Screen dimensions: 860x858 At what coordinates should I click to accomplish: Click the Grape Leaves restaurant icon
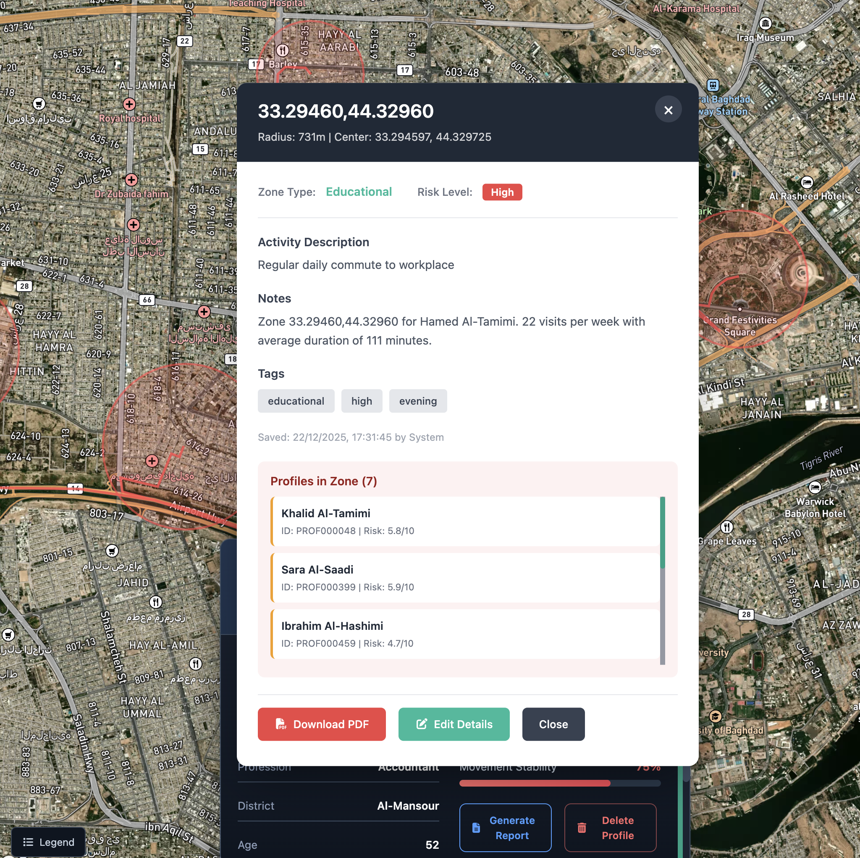[727, 527]
